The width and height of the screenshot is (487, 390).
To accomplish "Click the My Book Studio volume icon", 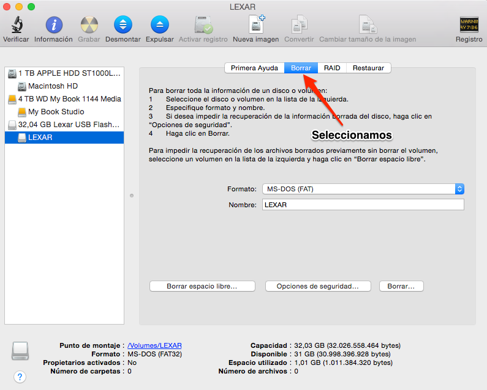I will click(21, 112).
